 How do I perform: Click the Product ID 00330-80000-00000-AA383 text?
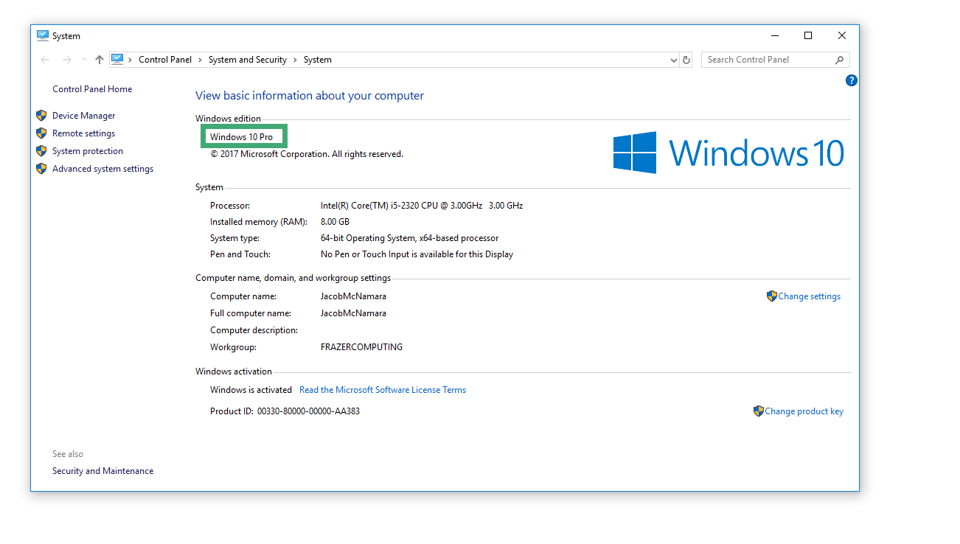click(x=285, y=411)
